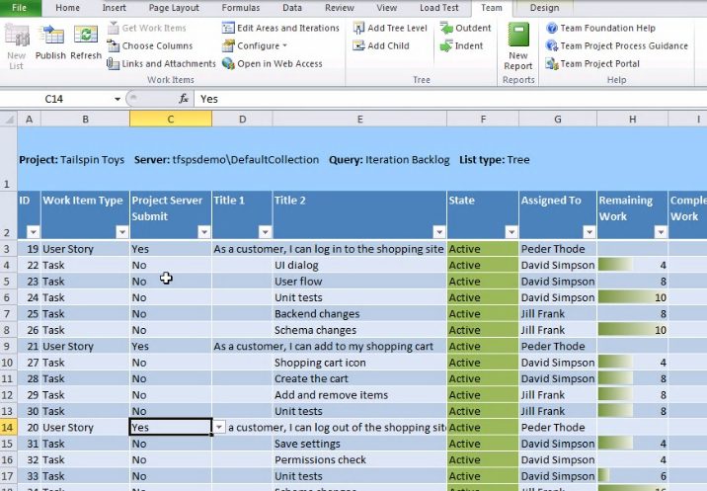Publish work items to server
This screenshot has height=491, width=707.
[50, 43]
